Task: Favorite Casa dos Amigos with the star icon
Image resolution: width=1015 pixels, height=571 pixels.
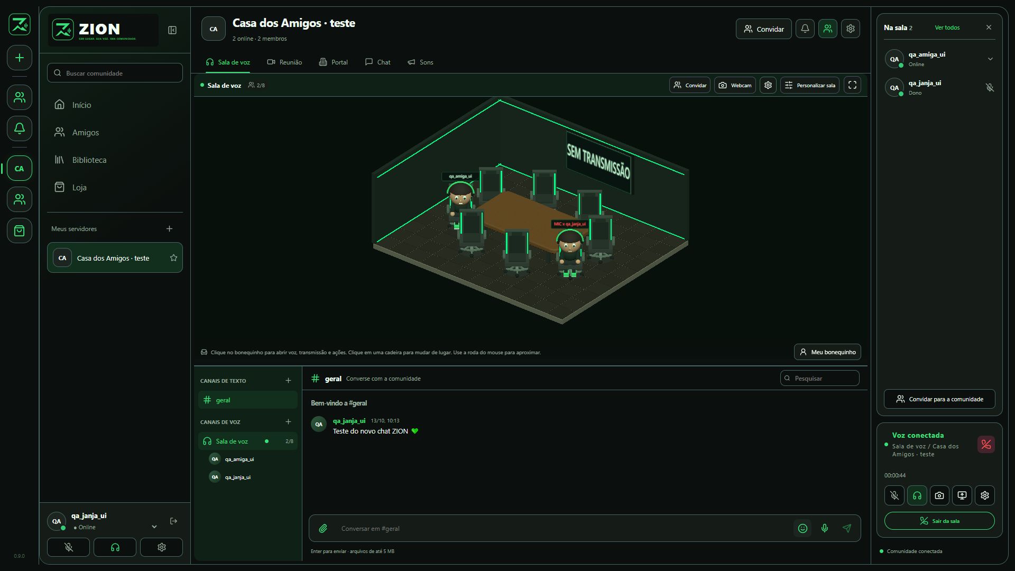Action: [173, 258]
